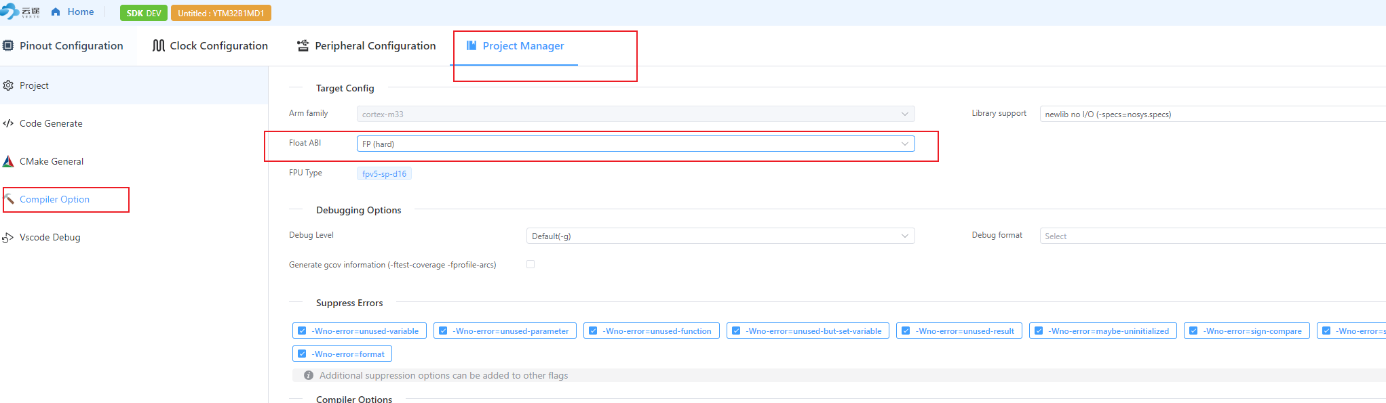Click the Code Generate brackets icon
The height and width of the screenshot is (403, 1386).
pyautogui.click(x=8, y=123)
